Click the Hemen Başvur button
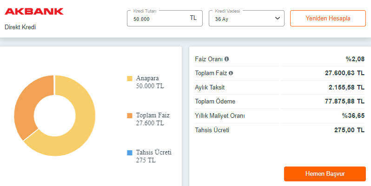Viewport: 371px width, 186px height. pyautogui.click(x=325, y=174)
